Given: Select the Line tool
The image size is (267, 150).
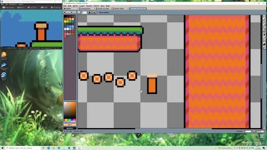Looking at the screenshot, I should (x=264, y=38).
